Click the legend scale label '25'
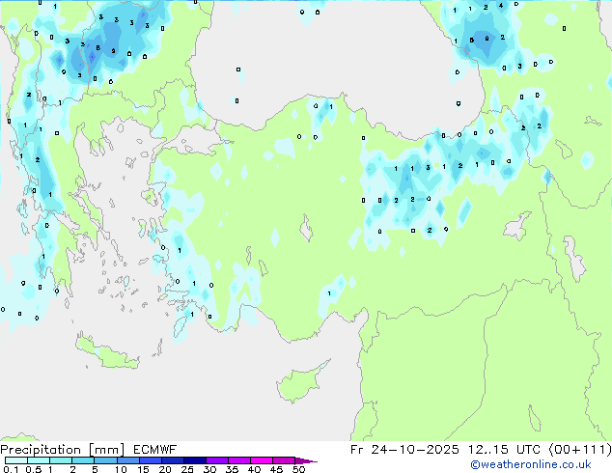 pos(187,469)
